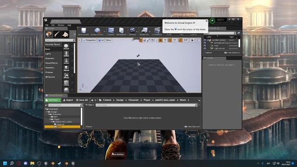Select the translate gizmo tool in viewport
This screenshot has height=167, width=297.
point(141,40)
